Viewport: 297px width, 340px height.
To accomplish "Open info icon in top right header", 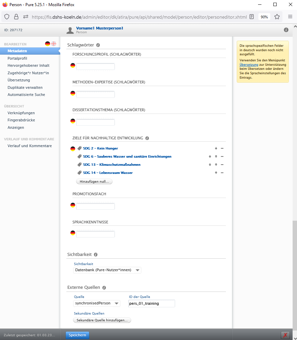I will 286,30.
